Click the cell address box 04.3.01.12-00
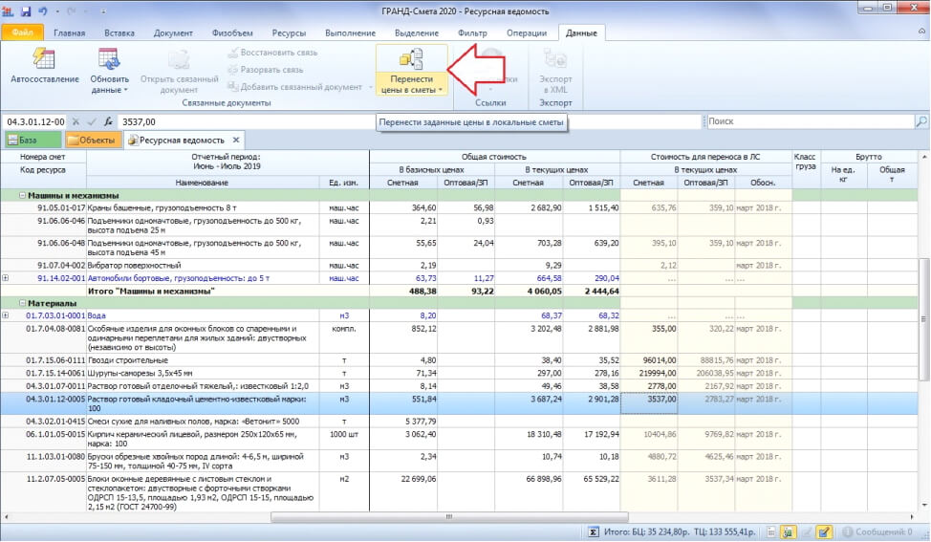This screenshot has width=931, height=542. 34,121
